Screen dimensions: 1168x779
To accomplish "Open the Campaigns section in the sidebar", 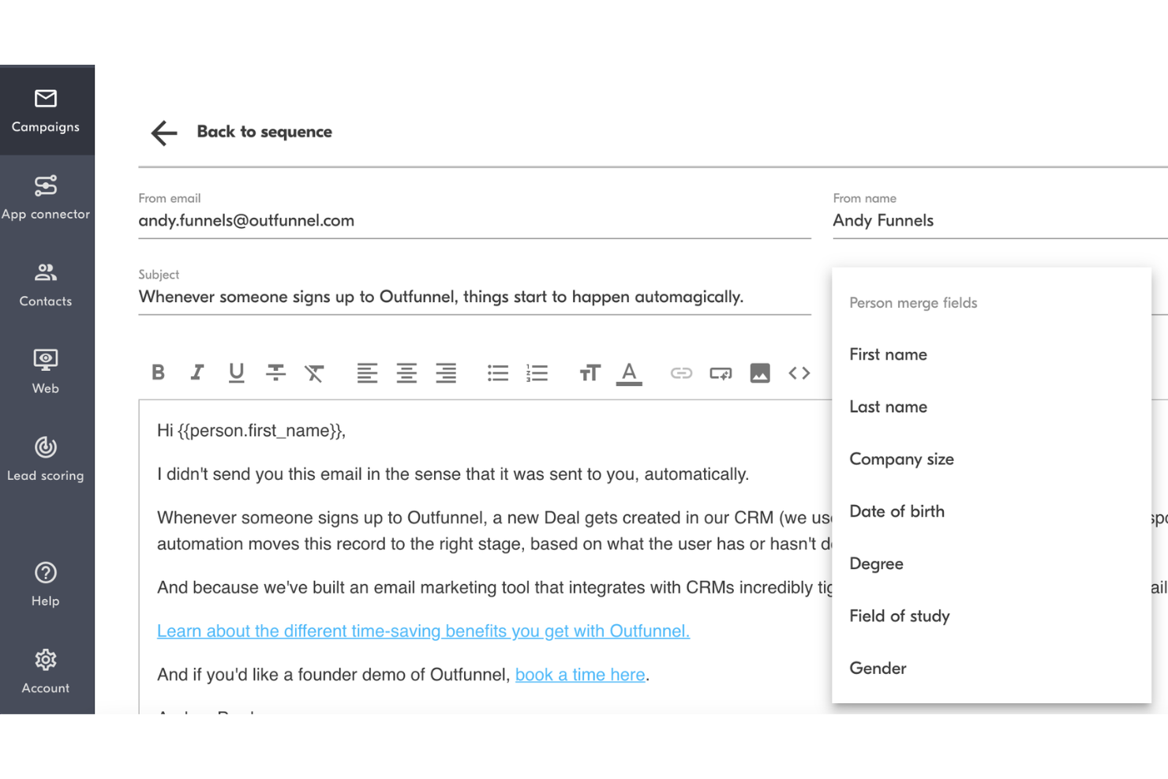I will [x=46, y=110].
